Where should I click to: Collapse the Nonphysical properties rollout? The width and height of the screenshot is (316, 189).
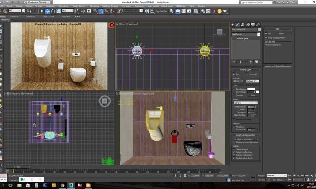(245, 135)
